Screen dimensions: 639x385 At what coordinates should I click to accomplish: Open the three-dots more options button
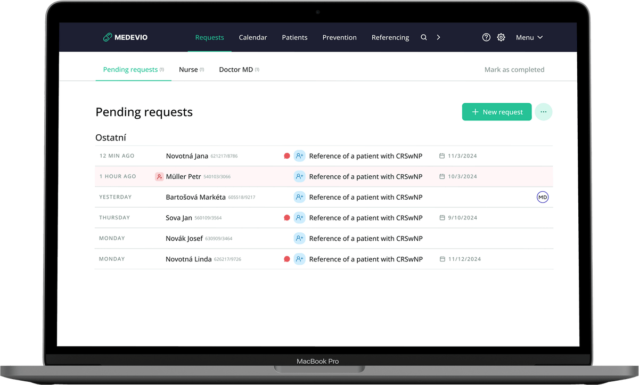pos(543,112)
